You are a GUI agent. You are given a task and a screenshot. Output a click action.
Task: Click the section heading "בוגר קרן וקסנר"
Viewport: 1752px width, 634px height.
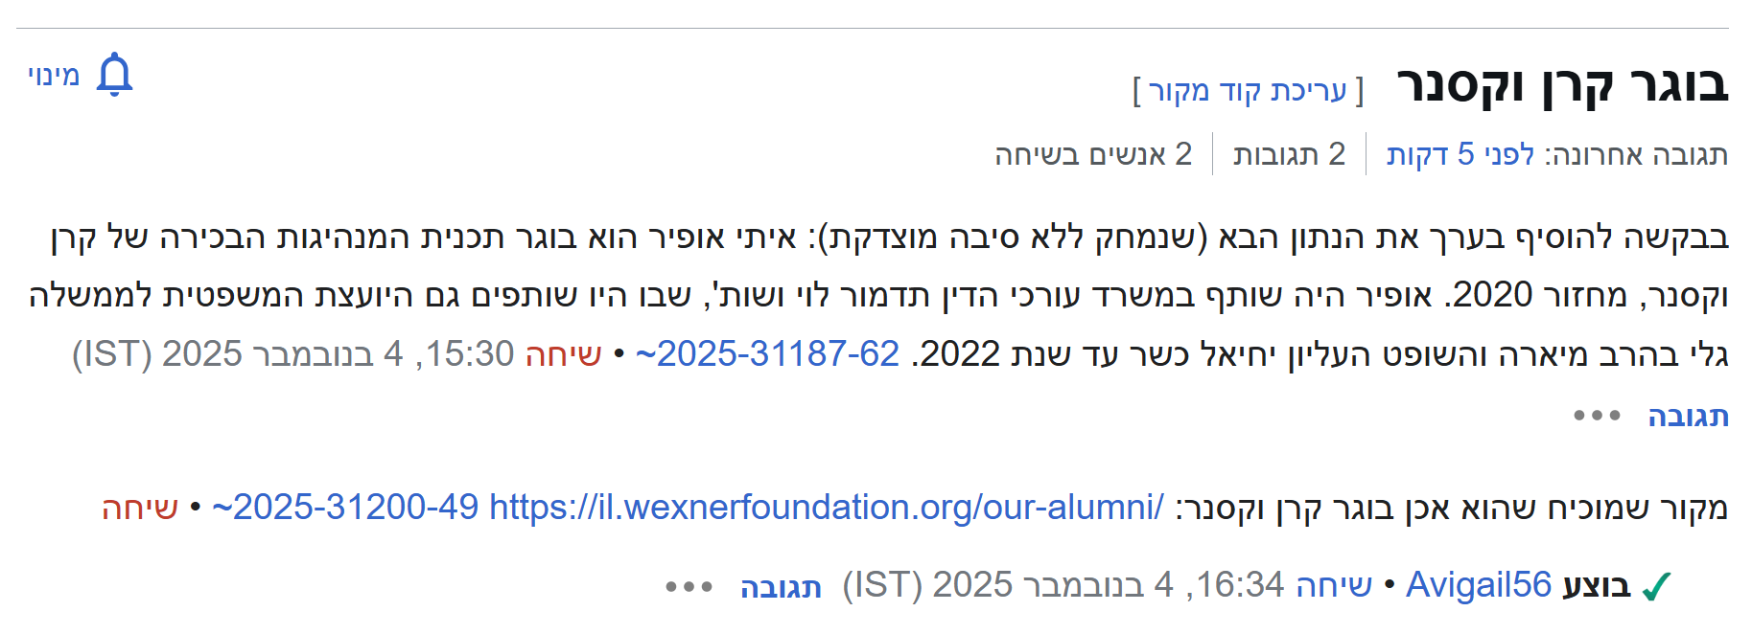point(1562,86)
